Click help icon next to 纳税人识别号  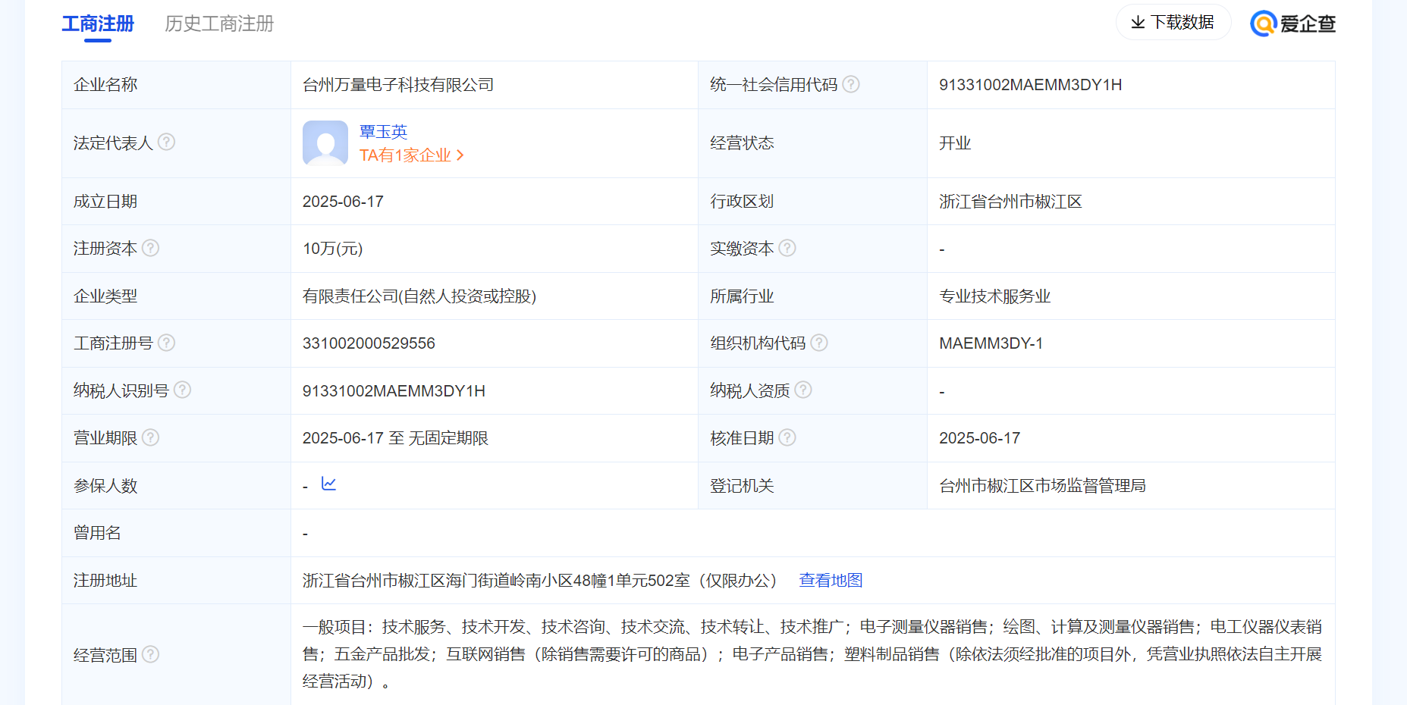[182, 390]
